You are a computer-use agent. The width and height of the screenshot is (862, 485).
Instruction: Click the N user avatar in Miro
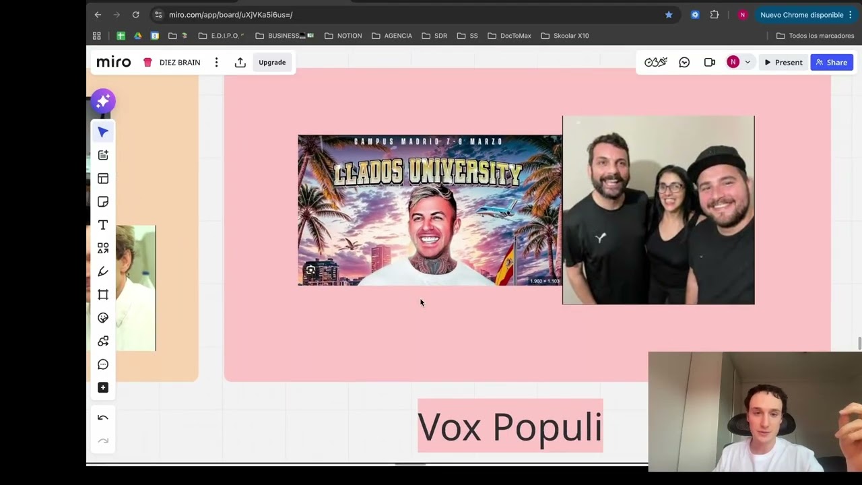(733, 62)
